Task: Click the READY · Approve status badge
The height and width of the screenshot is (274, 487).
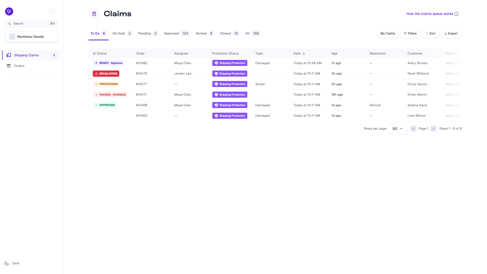Action: click(109, 63)
